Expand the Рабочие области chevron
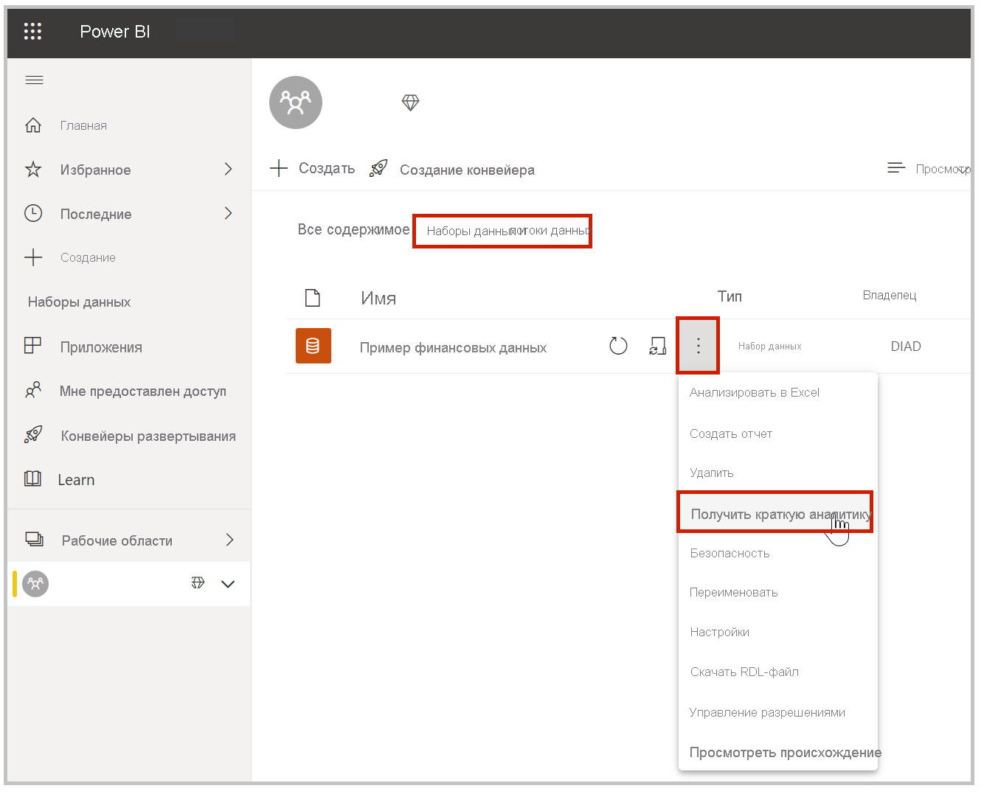 (x=229, y=540)
